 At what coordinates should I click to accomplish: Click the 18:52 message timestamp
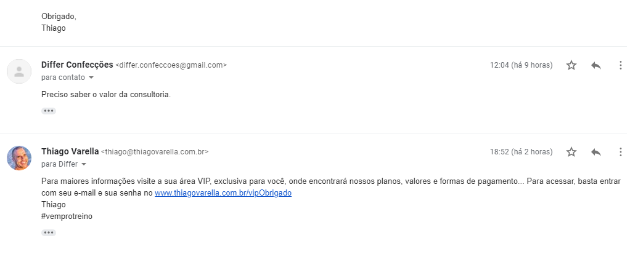coord(521,152)
